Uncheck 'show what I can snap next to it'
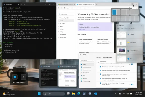Image resolution: width=145 pixels, height=97 pixels. 100,67
